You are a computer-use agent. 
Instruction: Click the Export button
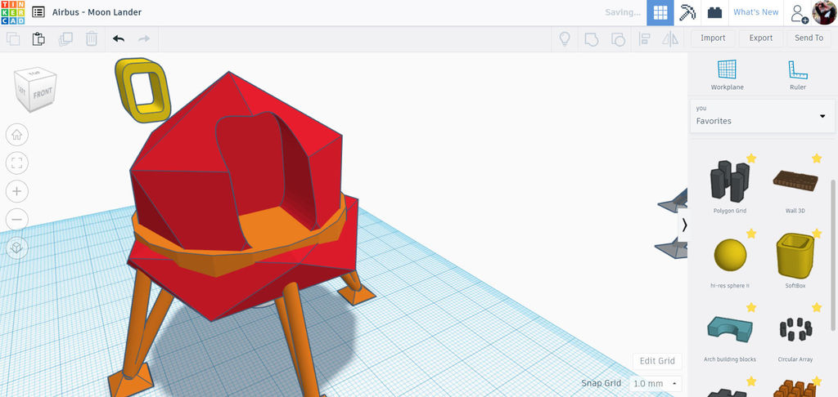click(760, 38)
